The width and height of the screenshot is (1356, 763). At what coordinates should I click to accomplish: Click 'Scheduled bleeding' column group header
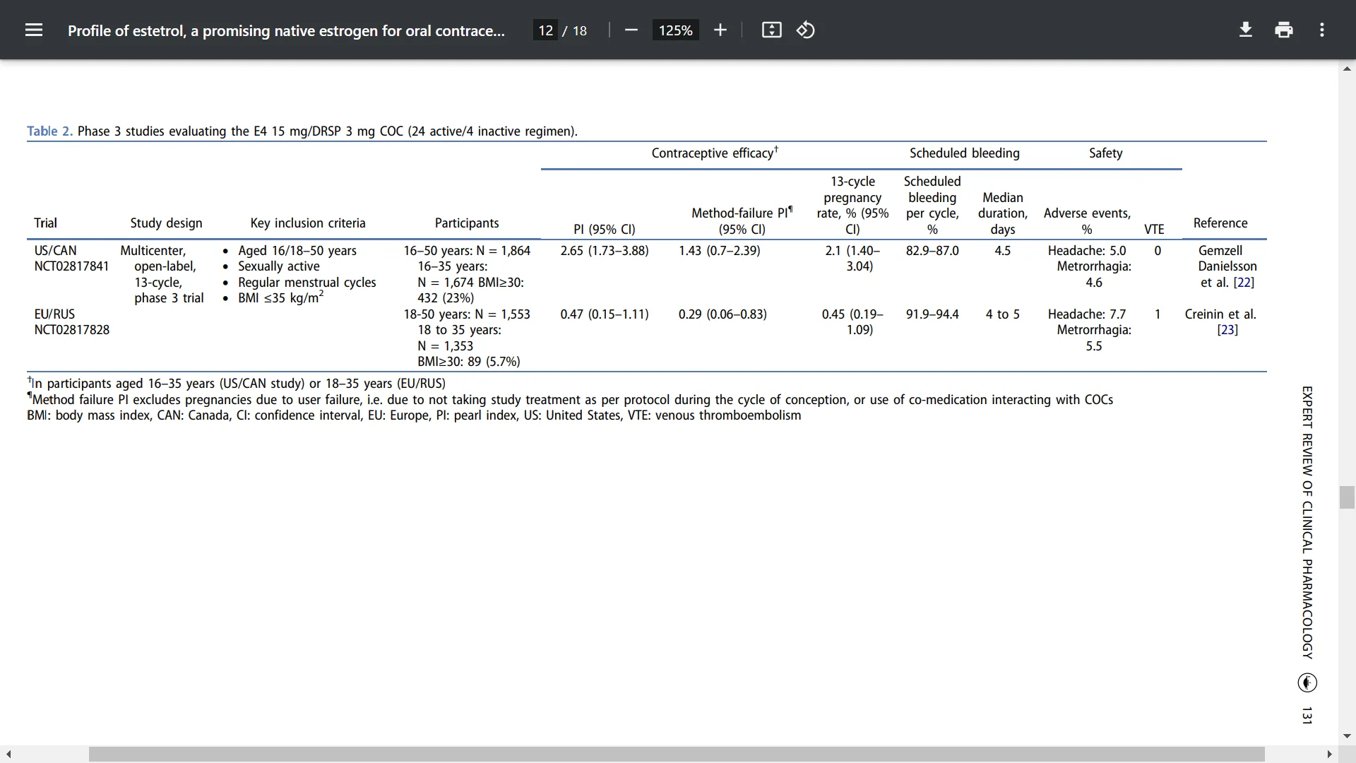pyautogui.click(x=964, y=153)
